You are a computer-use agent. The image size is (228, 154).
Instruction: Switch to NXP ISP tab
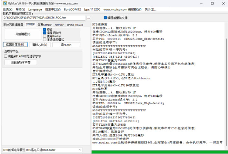[59, 24]
